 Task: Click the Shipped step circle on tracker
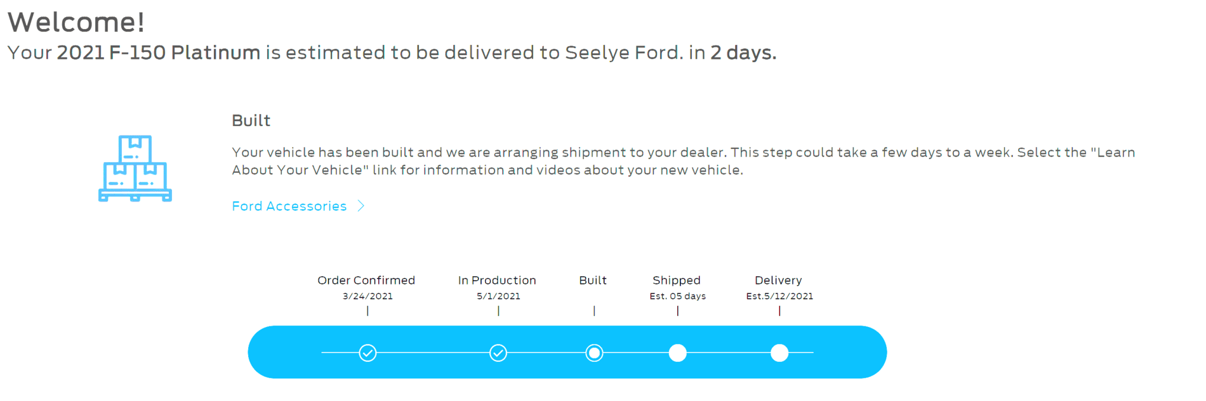click(x=677, y=353)
